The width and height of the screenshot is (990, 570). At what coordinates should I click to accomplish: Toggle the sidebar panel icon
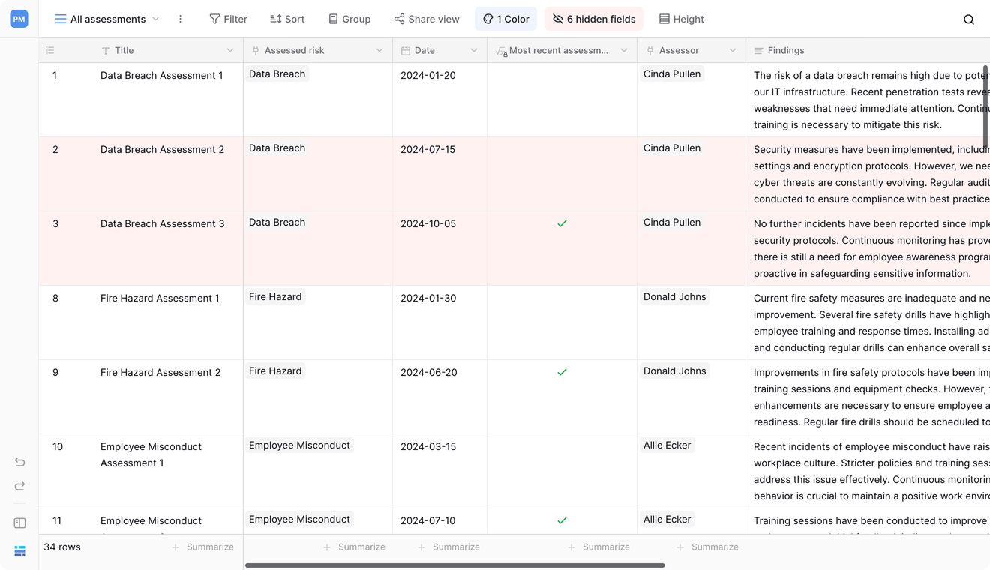coord(20,523)
